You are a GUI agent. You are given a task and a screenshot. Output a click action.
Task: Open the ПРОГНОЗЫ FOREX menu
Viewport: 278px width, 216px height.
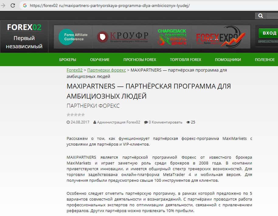(140, 60)
